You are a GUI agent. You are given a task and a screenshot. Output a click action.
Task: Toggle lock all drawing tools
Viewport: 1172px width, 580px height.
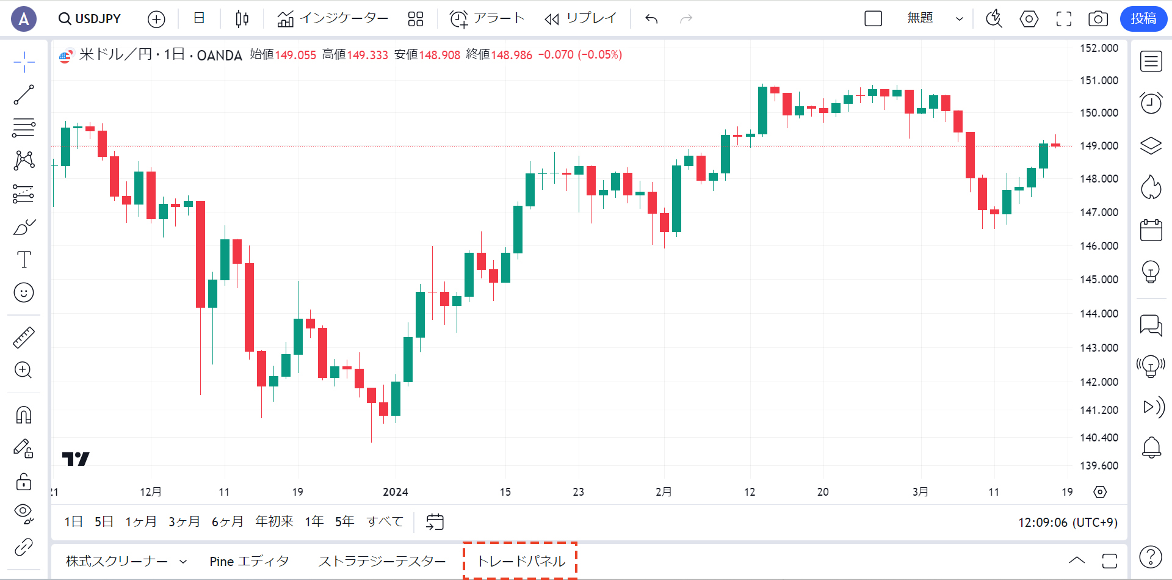click(24, 482)
